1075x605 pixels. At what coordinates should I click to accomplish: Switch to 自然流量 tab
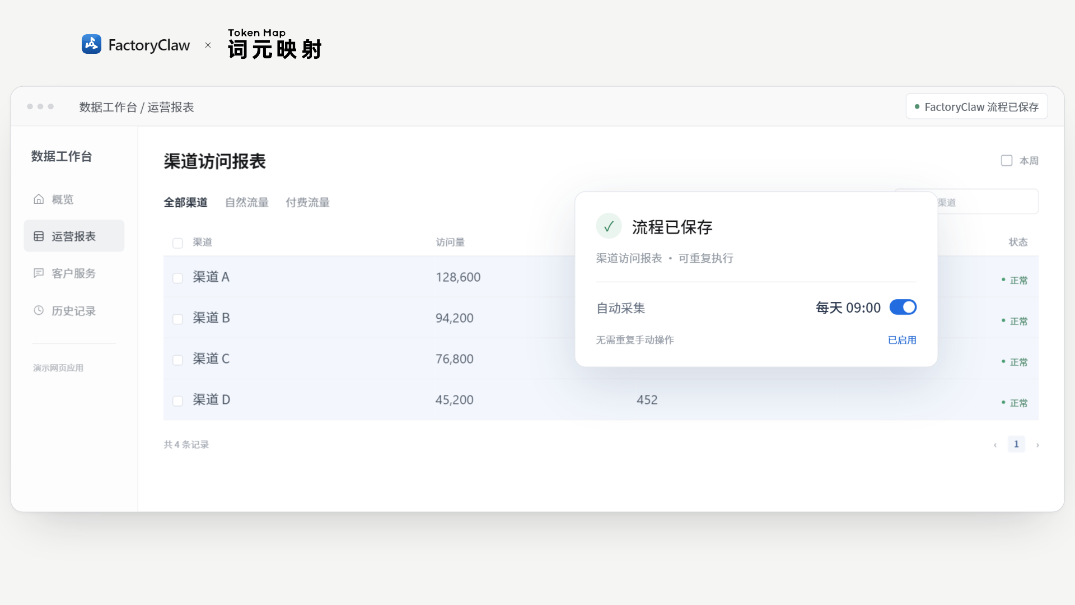tap(247, 202)
